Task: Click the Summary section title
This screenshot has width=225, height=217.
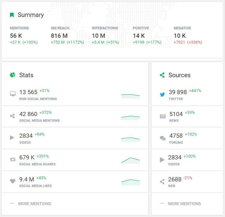Action: [31, 15]
